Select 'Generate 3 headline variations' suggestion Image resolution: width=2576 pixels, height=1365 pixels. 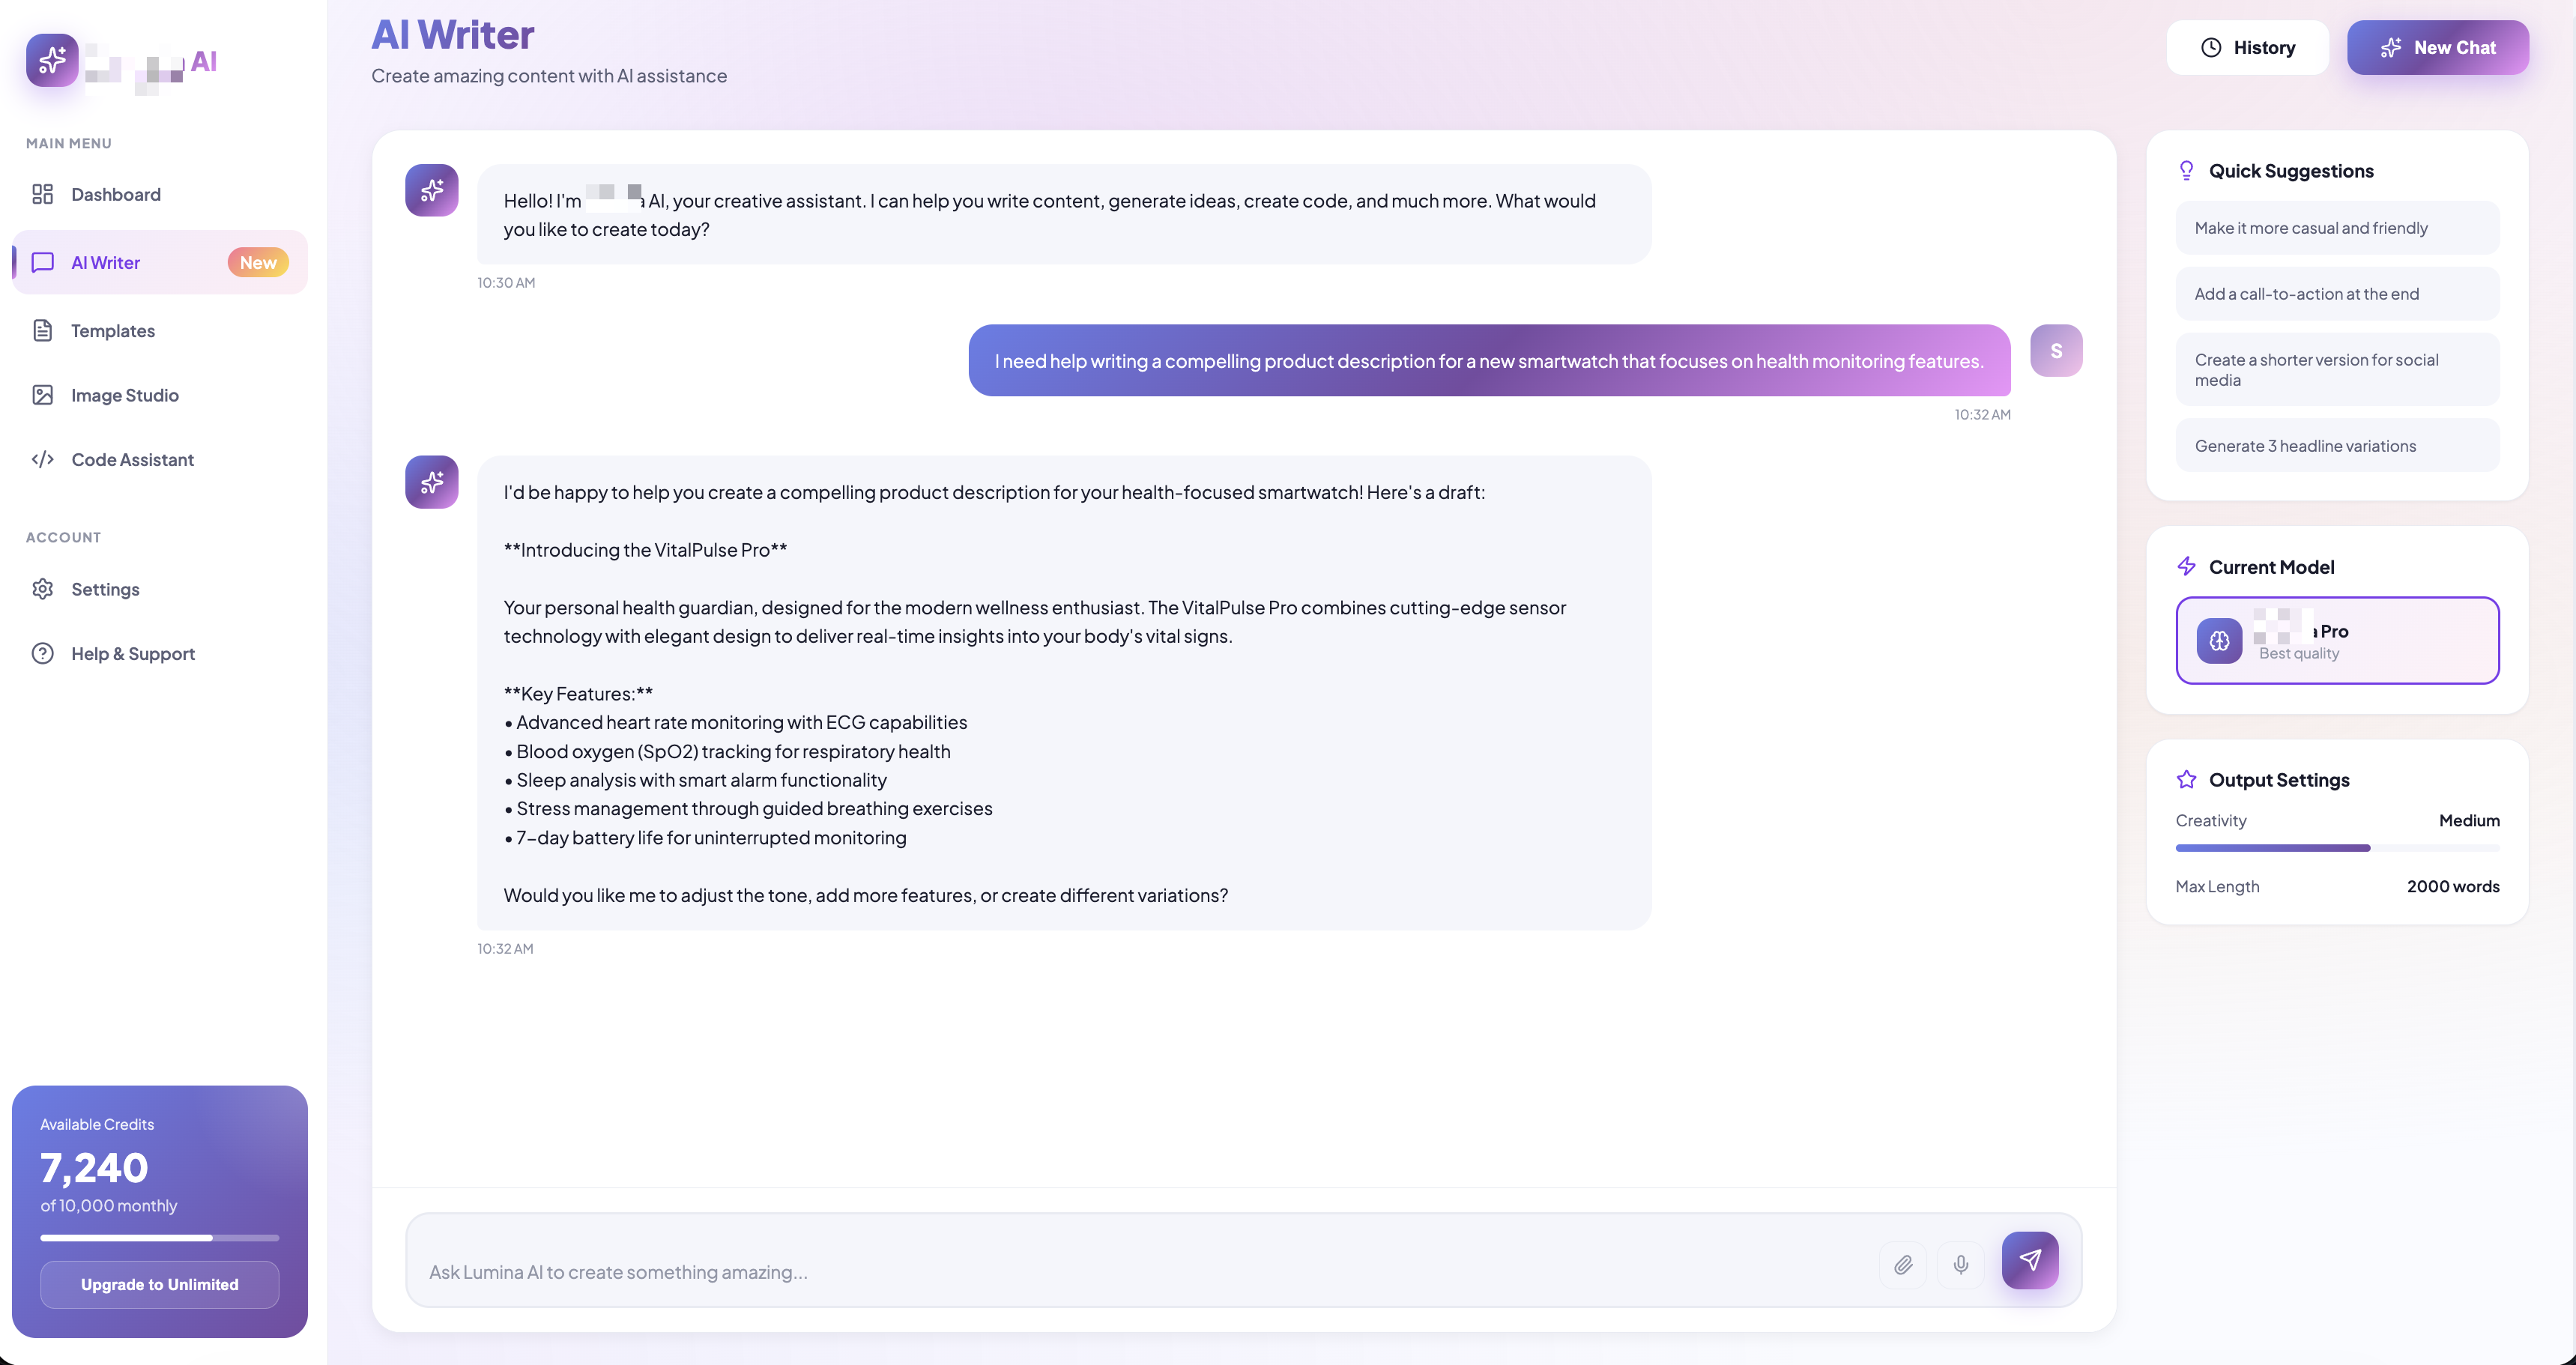pyautogui.click(x=2337, y=446)
